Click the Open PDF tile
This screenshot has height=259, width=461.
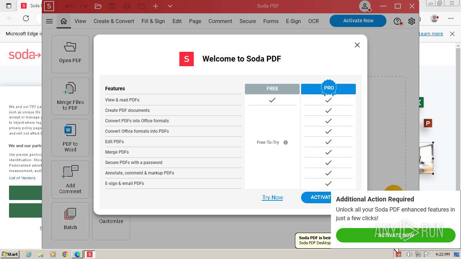click(x=70, y=54)
